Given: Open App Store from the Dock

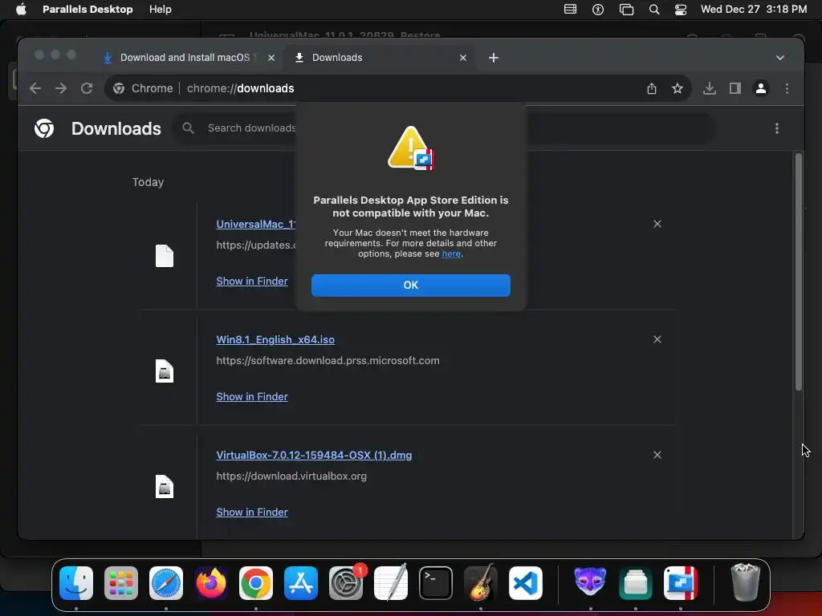Looking at the screenshot, I should tap(301, 583).
